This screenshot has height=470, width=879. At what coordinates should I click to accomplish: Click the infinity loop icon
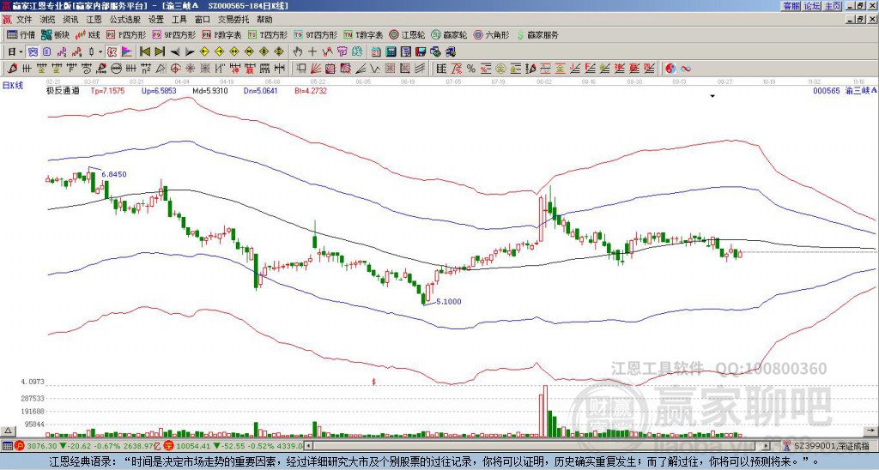point(686,69)
